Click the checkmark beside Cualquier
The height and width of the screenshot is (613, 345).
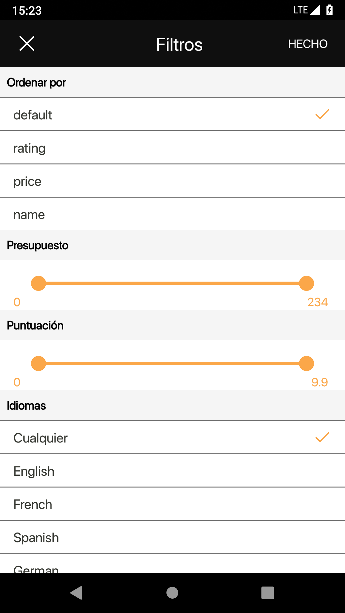click(322, 437)
